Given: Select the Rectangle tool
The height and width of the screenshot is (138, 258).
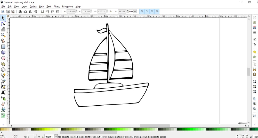Looking at the screenshot, I should [x=3, y=47].
